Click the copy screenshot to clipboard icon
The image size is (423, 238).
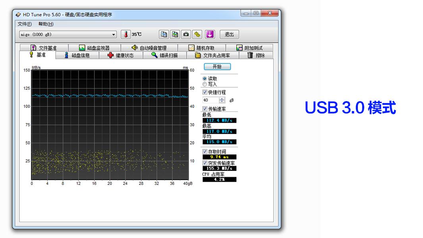tap(175, 35)
